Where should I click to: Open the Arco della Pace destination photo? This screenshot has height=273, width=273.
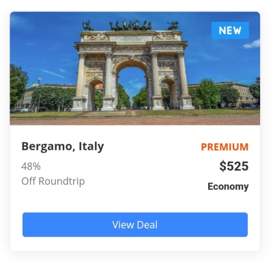tap(135, 68)
